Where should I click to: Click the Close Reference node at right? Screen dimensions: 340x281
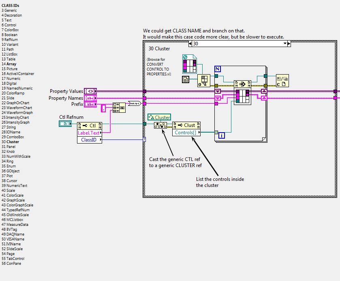coord(282,81)
